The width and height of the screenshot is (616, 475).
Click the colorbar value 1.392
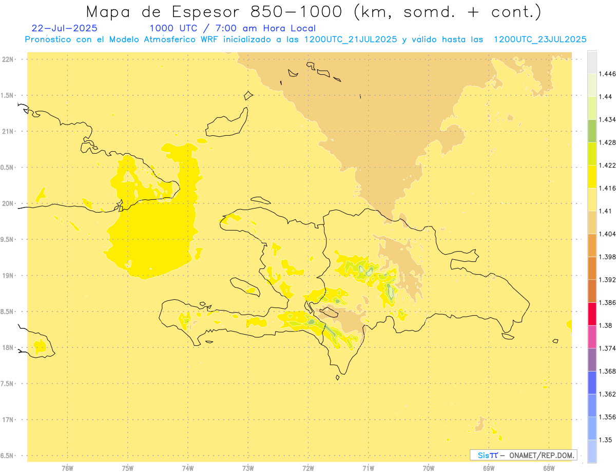tap(607, 280)
